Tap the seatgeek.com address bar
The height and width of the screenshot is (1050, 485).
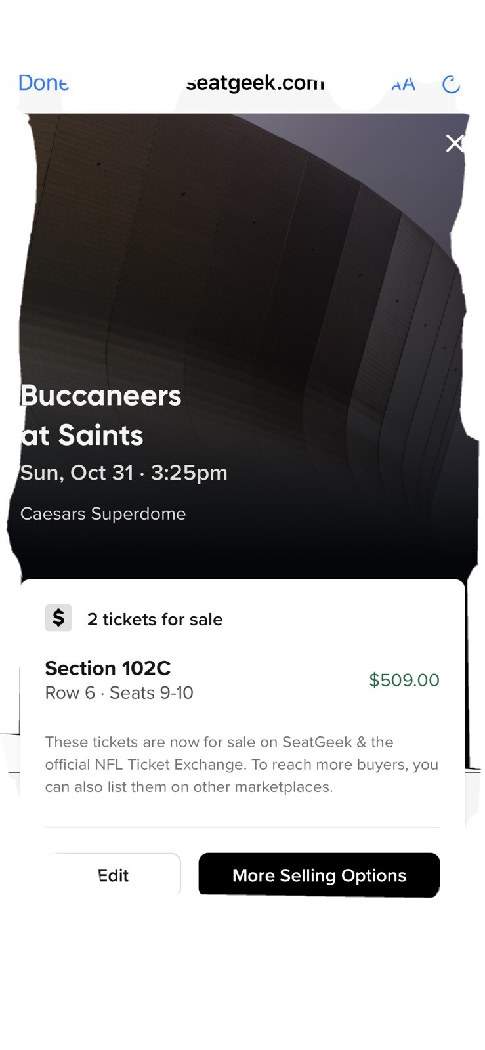(x=255, y=83)
